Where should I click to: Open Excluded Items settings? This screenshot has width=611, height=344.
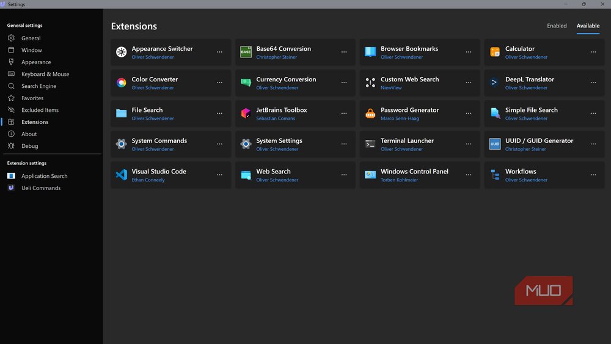[x=51, y=110]
